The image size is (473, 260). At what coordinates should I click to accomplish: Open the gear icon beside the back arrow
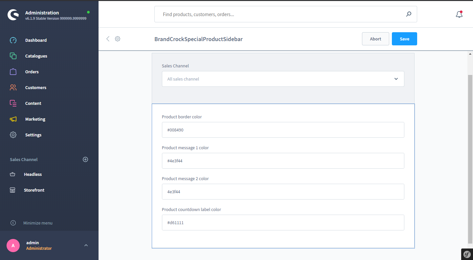[118, 39]
